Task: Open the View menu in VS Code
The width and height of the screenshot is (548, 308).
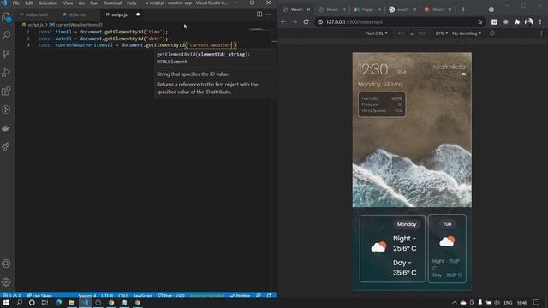Action: point(68,3)
